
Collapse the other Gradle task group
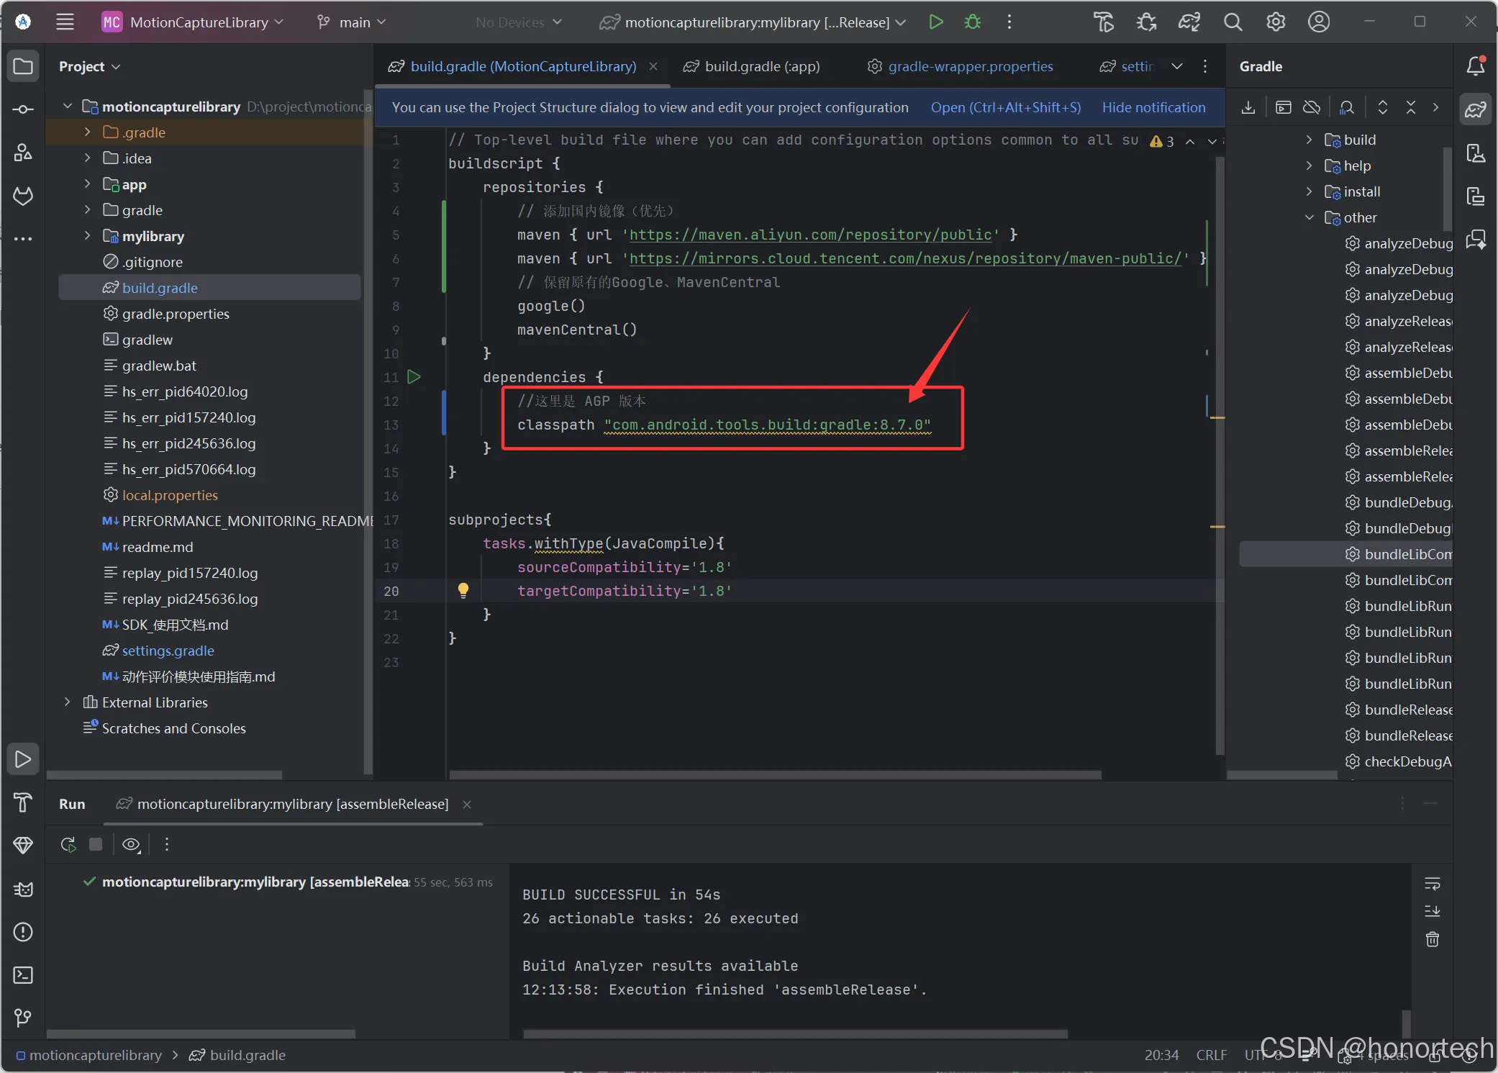click(x=1309, y=217)
